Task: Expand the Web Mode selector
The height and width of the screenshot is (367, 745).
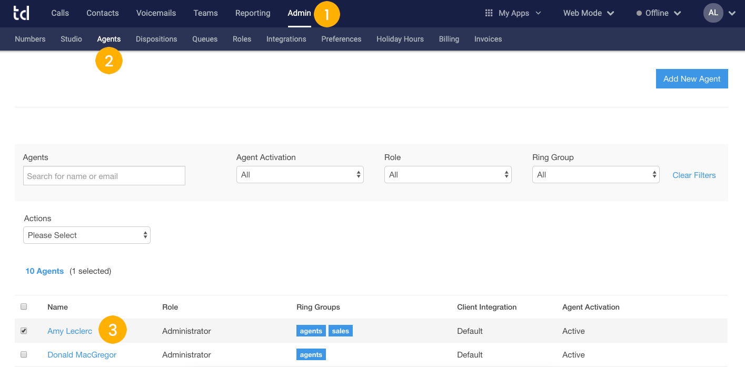Action: (588, 13)
